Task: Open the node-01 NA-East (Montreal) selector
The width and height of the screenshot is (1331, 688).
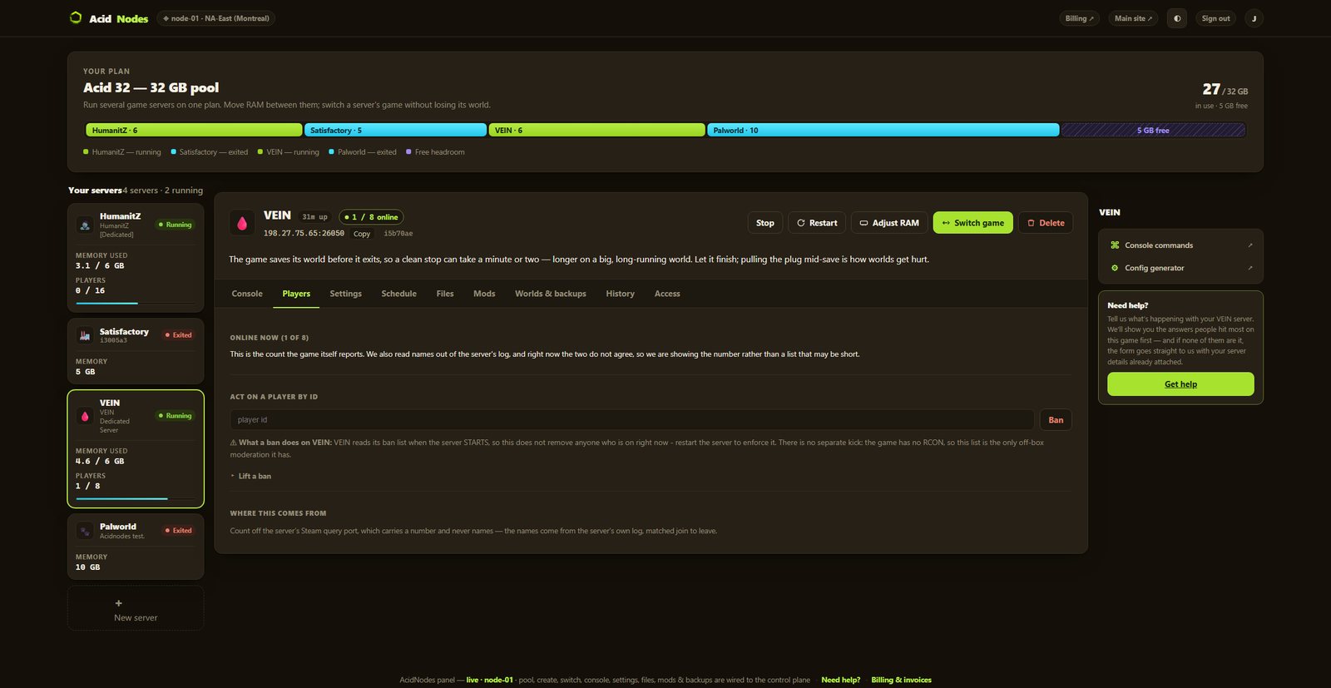Action: (216, 18)
